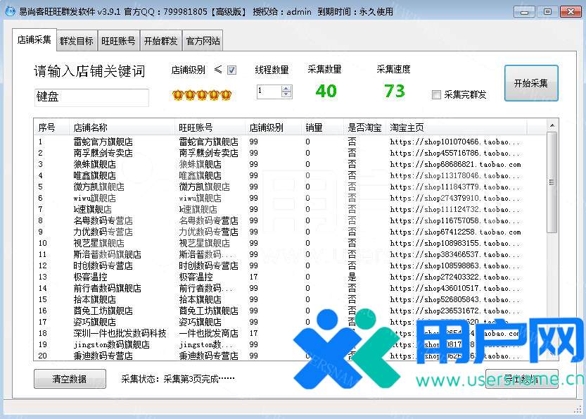The width and height of the screenshot is (586, 419).
Task: Click the 采集数量 value 40
Action: [326, 92]
